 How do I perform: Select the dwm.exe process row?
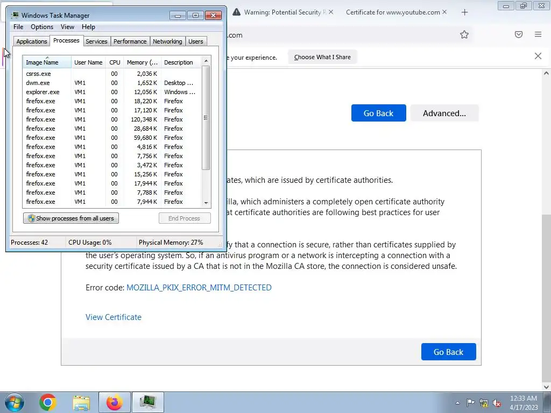click(x=112, y=83)
